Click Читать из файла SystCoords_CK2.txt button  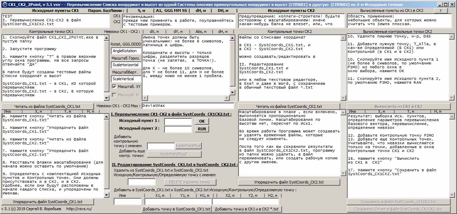point(289,106)
